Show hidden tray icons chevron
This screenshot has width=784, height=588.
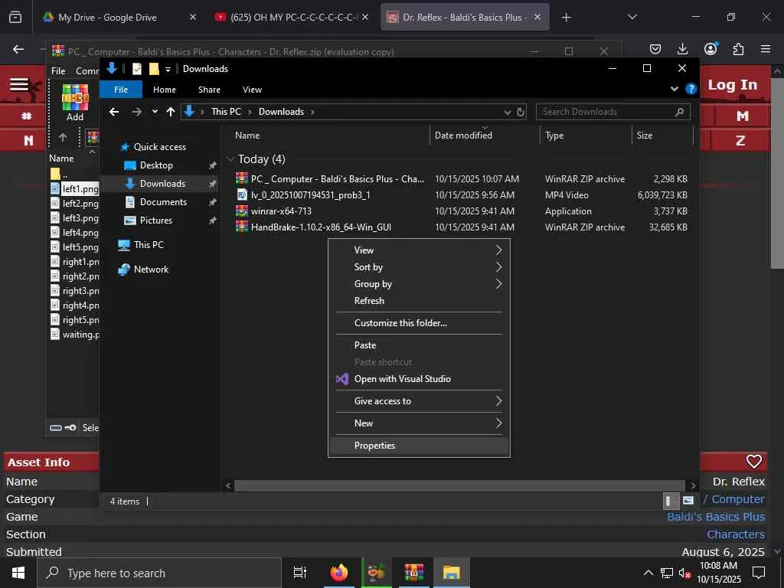(648, 573)
